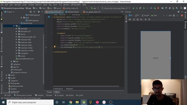Open Chrome from the Windows taskbar
The image size is (187, 105).
70,102
